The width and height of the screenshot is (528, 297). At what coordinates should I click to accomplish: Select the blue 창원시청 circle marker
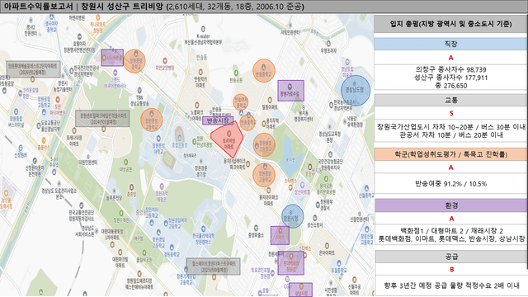coord(292,216)
